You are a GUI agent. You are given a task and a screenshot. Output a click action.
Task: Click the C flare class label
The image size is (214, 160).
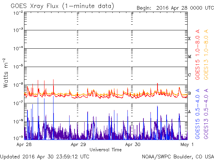[x=189, y=75]
